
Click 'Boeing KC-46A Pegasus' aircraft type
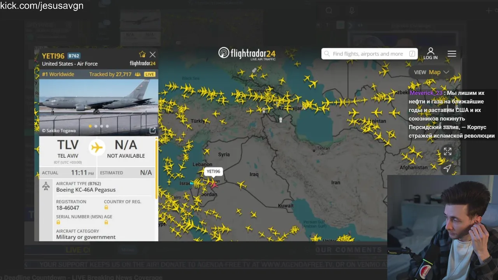point(86,190)
